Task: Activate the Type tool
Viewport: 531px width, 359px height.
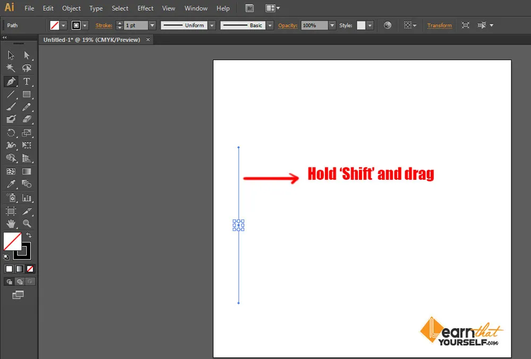Action: pos(27,81)
